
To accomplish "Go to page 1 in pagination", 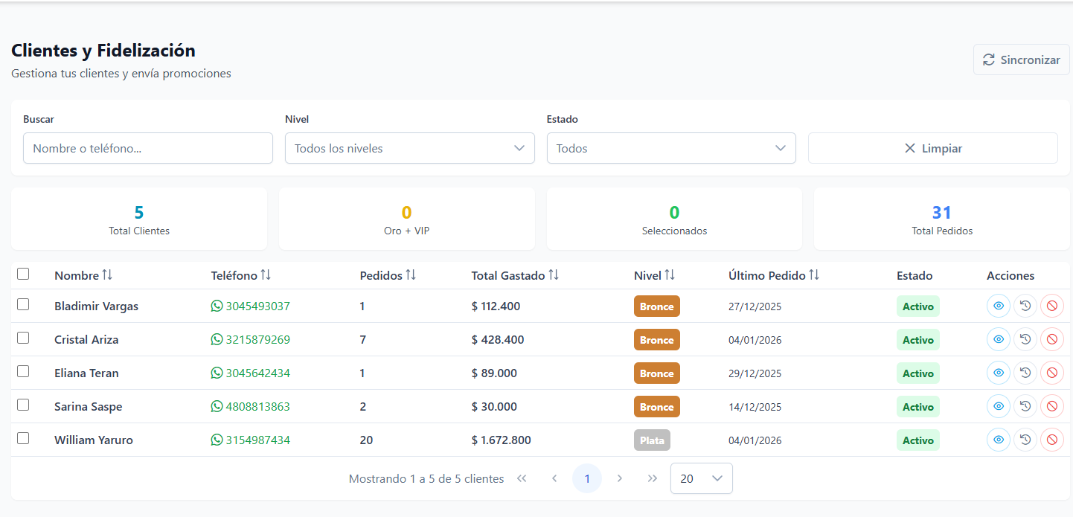I will [586, 478].
